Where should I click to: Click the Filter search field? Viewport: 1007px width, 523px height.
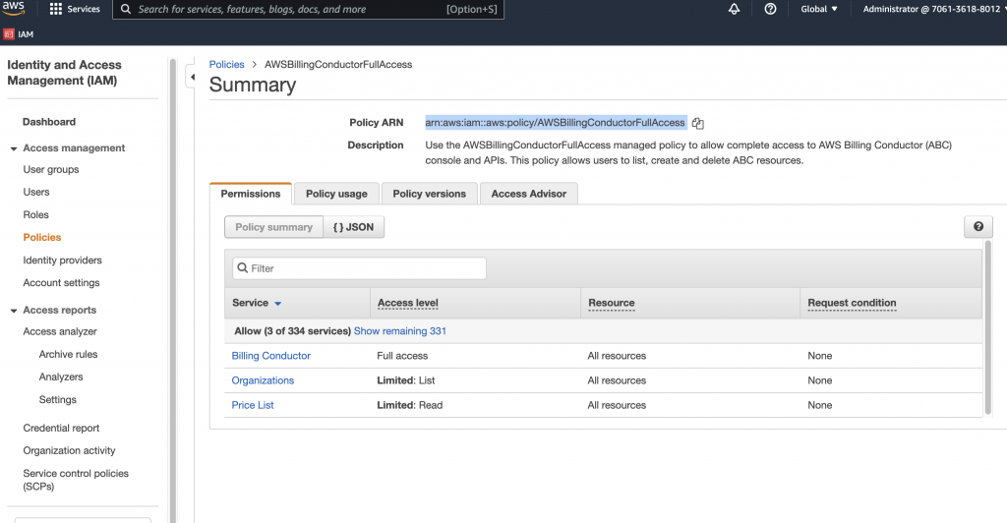pyautogui.click(x=366, y=268)
